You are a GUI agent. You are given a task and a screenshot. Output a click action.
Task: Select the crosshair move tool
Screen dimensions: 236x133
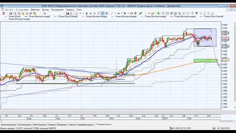[87, 13]
